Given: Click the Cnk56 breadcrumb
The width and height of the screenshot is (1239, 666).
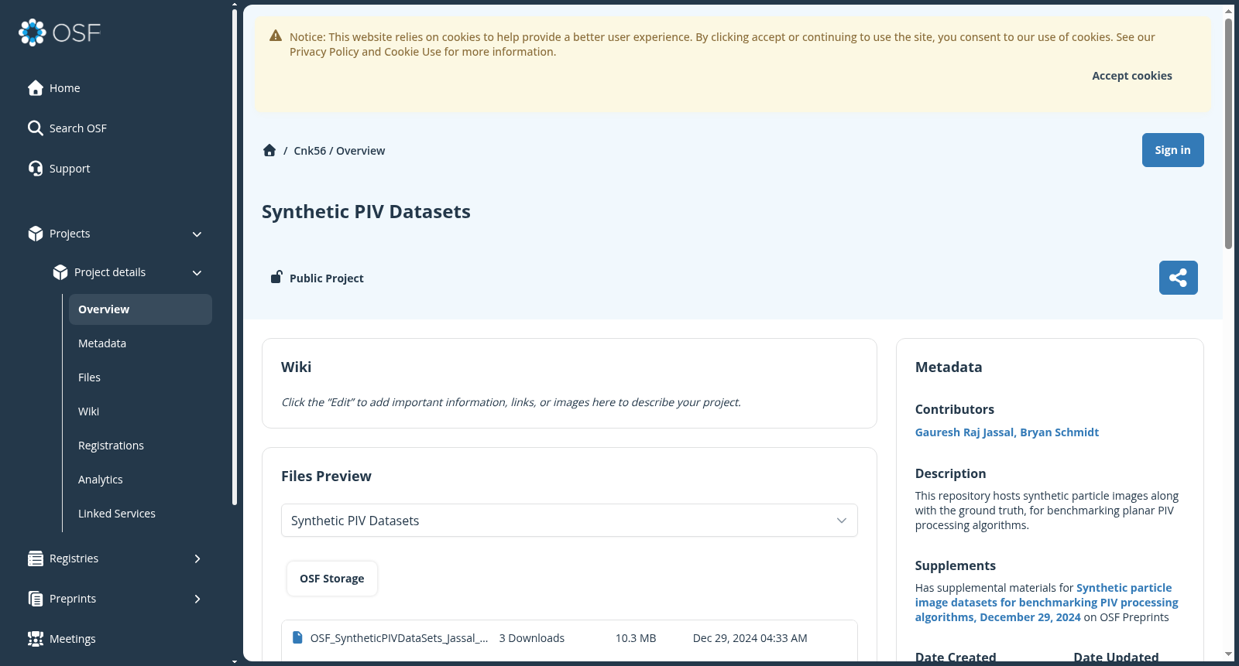Looking at the screenshot, I should pos(310,151).
